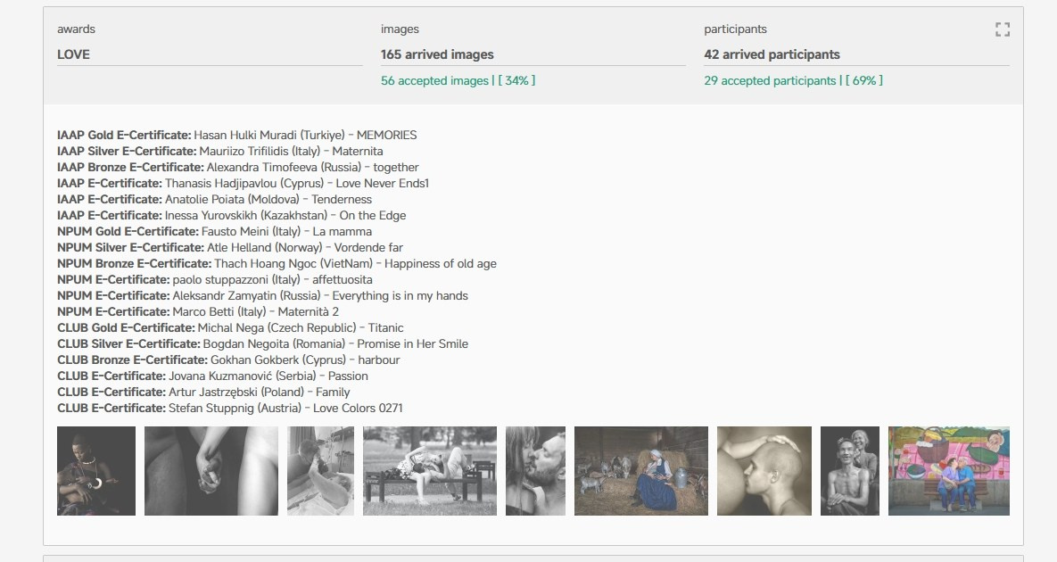Open the dark portrait of woman with bracelets

pos(96,471)
